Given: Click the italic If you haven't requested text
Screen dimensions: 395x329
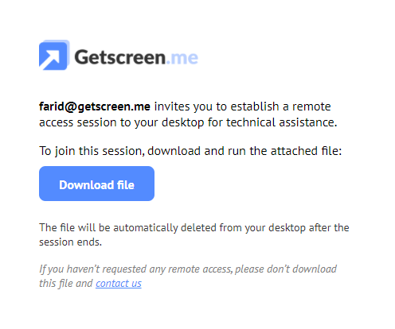Looking at the screenshot, I should point(93,269).
